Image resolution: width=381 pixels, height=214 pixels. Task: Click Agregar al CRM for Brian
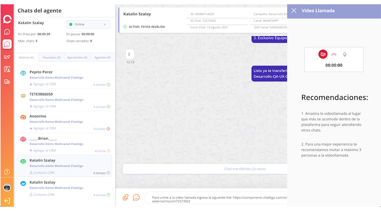[43, 151]
